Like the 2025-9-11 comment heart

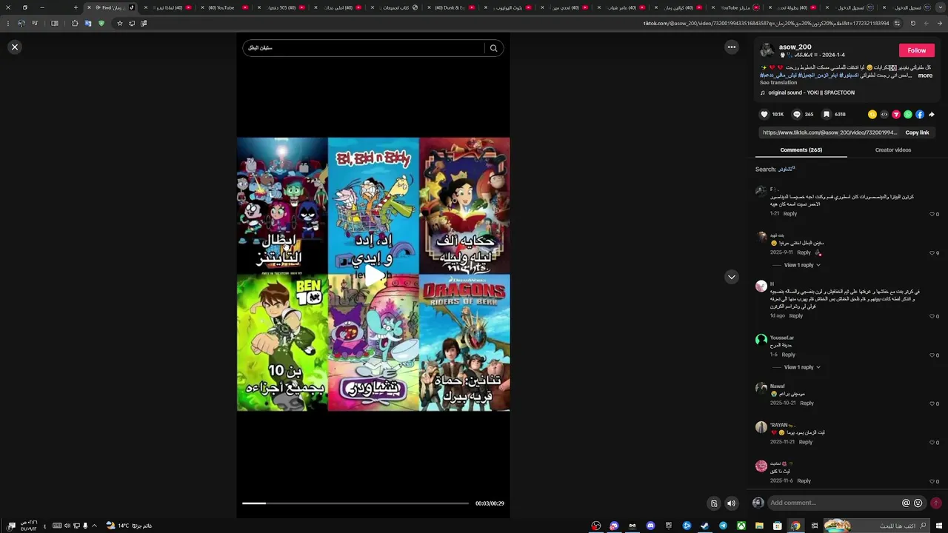coord(932,253)
